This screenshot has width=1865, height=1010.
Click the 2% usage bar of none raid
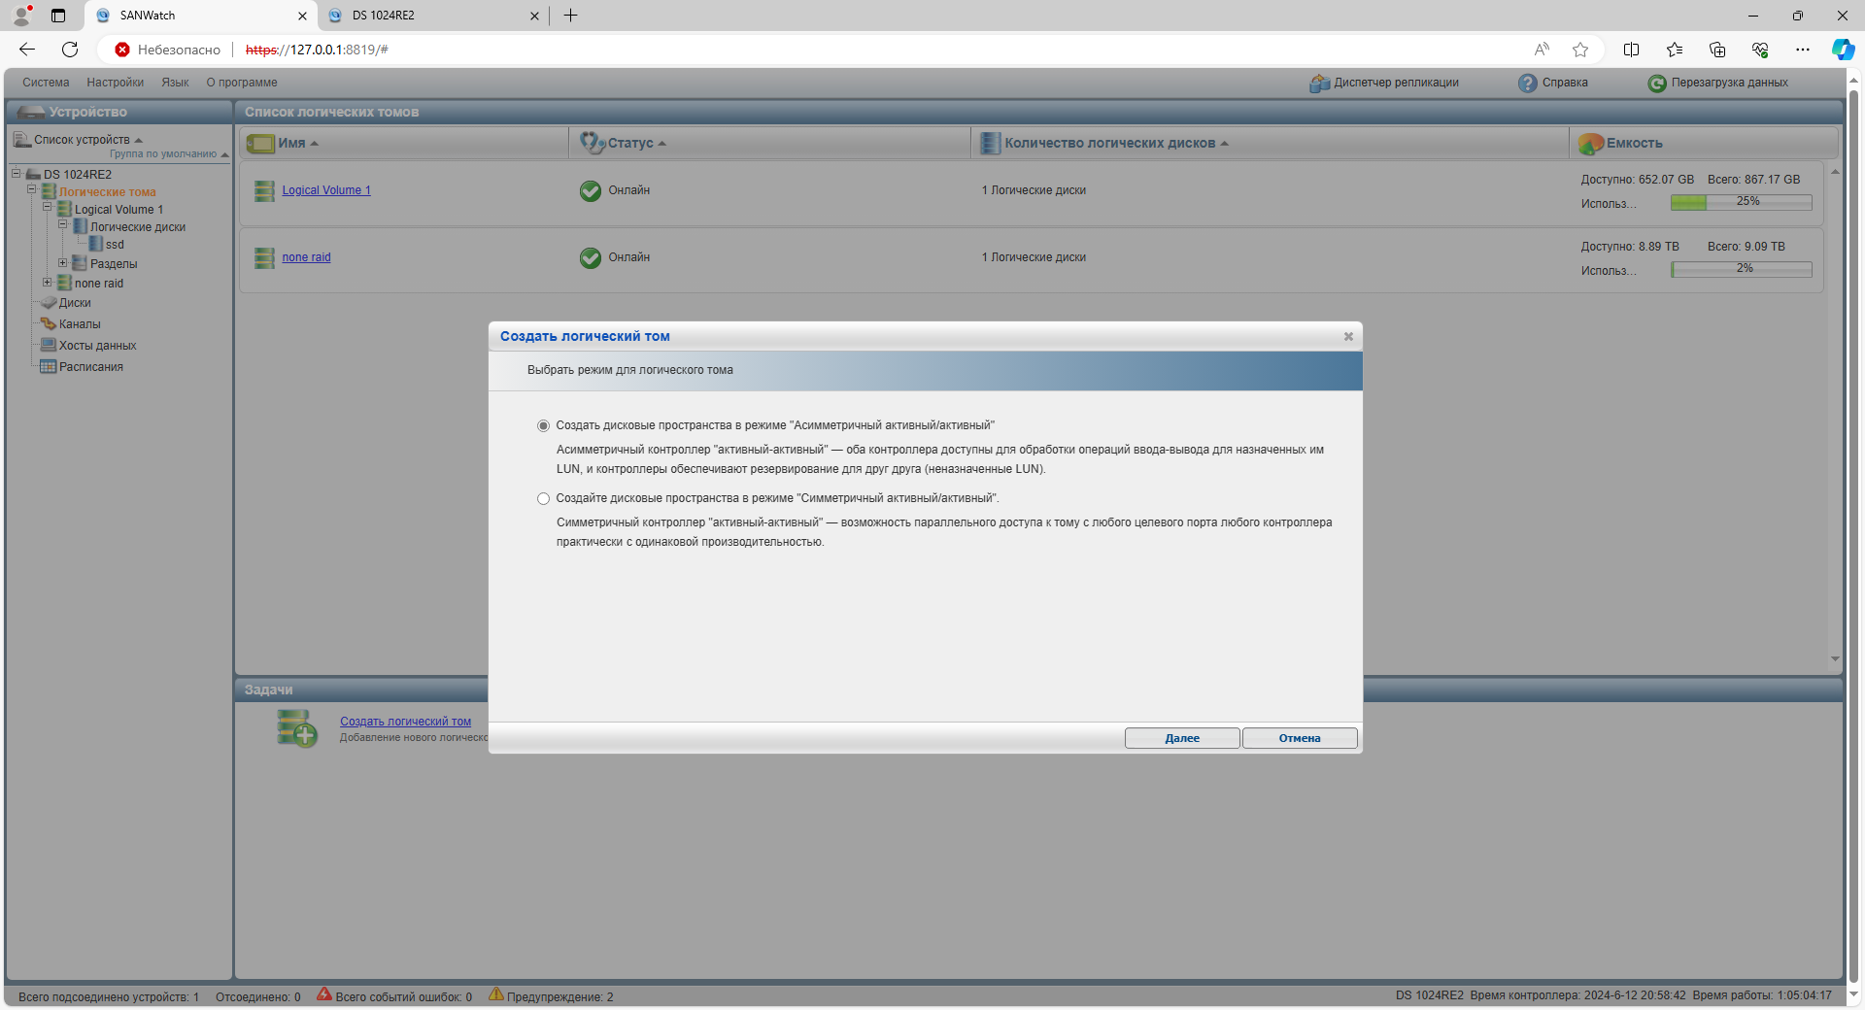(x=1741, y=269)
